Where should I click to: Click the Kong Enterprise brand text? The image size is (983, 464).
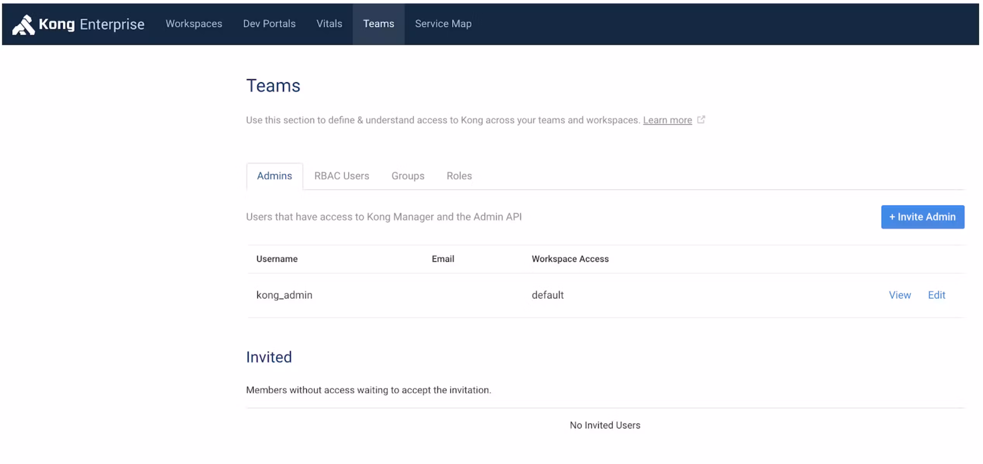pos(91,24)
